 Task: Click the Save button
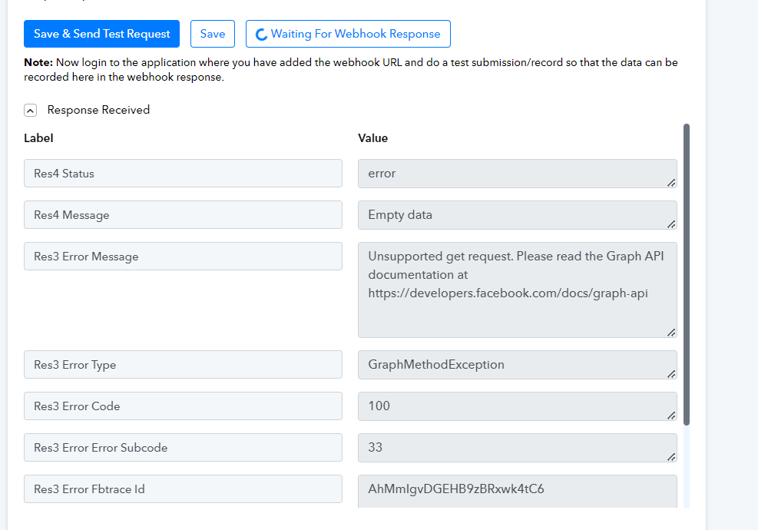point(213,34)
